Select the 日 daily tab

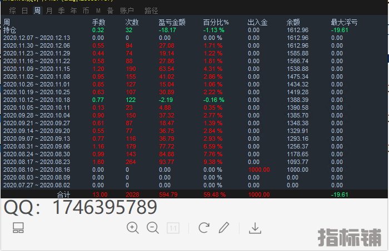click(x=24, y=11)
